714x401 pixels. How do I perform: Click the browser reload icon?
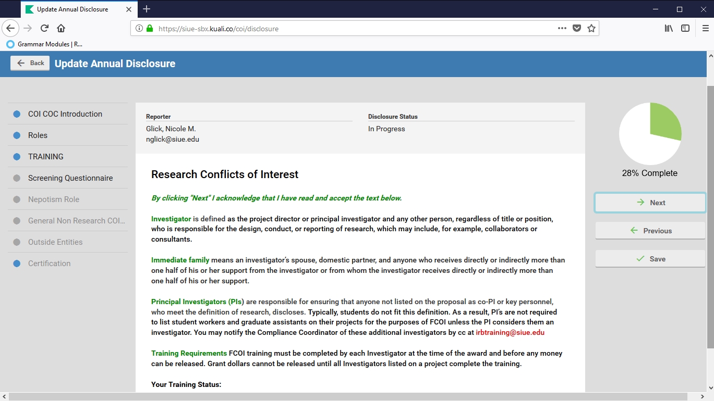click(x=45, y=28)
